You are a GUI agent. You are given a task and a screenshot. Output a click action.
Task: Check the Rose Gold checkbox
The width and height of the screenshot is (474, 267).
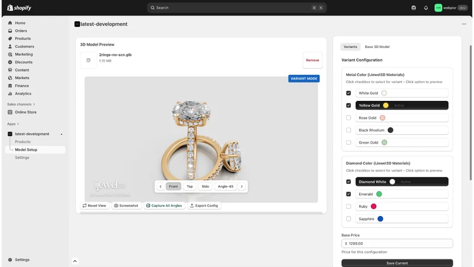pos(348,117)
